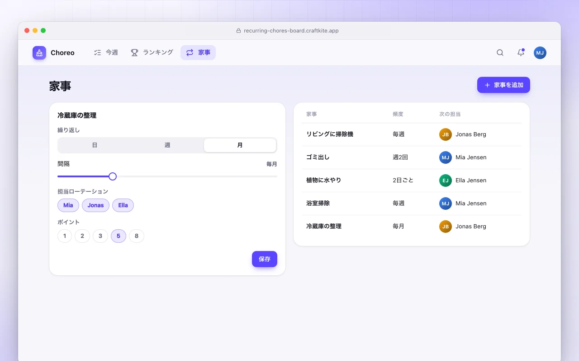
Task: Select the 家事 navigation tab
Action: 198,53
